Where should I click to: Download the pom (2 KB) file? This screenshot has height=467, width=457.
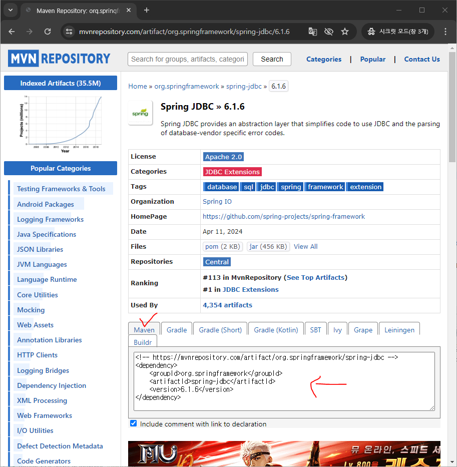223,247
